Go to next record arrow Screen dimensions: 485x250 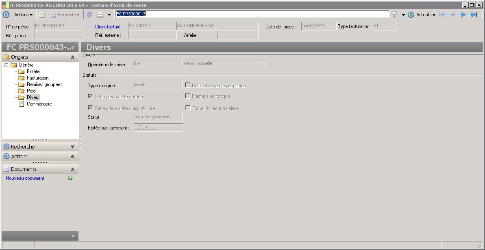[x=463, y=15]
